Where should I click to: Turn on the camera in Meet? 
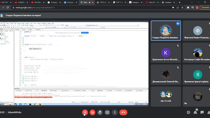click(93, 112)
